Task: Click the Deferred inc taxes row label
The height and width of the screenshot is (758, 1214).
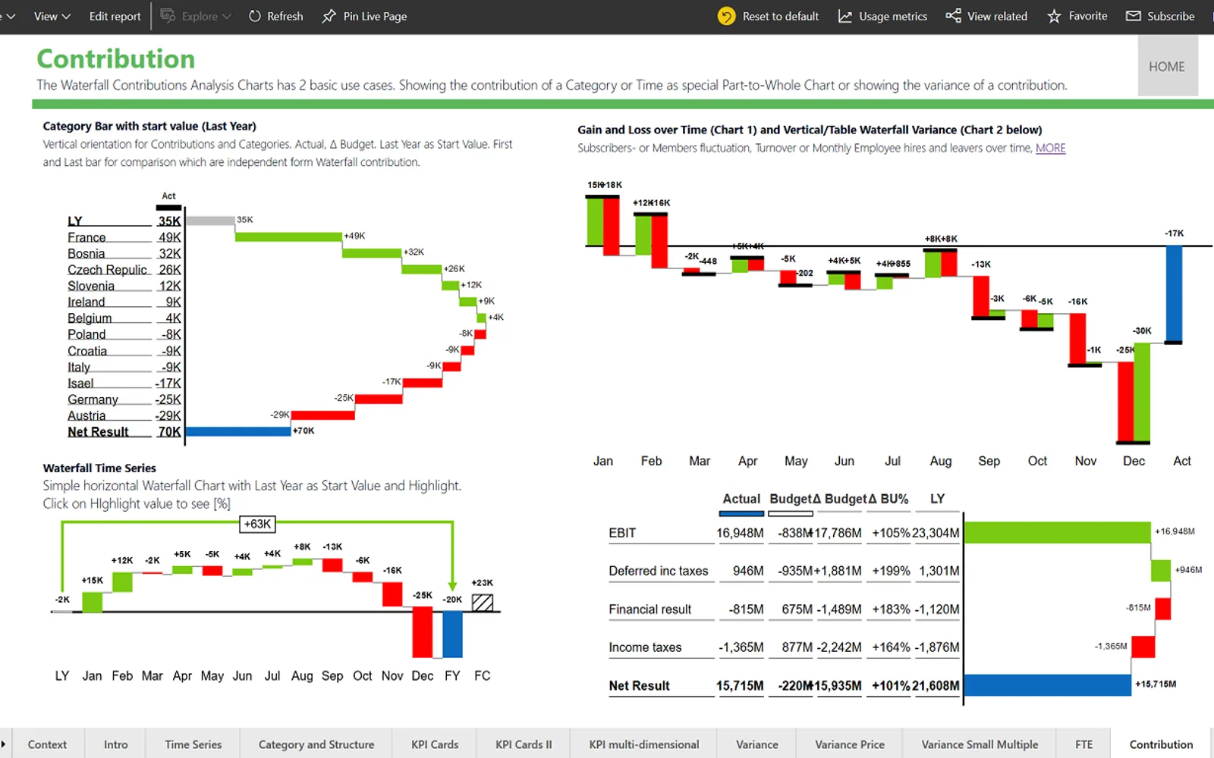Action: (x=658, y=571)
